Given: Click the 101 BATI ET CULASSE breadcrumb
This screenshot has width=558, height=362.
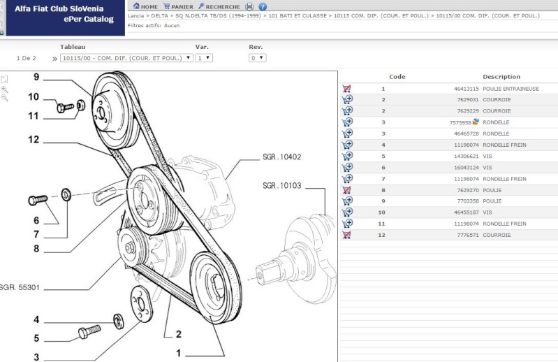Looking at the screenshot, I should point(298,15).
